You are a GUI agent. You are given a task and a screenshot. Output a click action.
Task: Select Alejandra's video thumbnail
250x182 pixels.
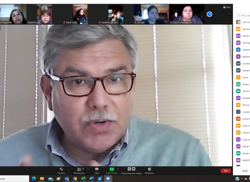[39, 14]
